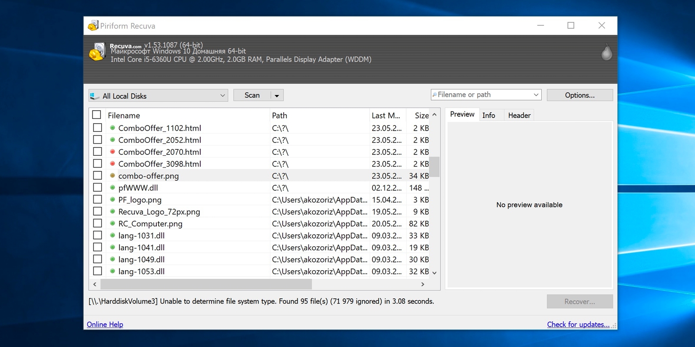The image size is (695, 347).
Task: Click the green status dot of lang-1041.dll
Action: tap(113, 247)
